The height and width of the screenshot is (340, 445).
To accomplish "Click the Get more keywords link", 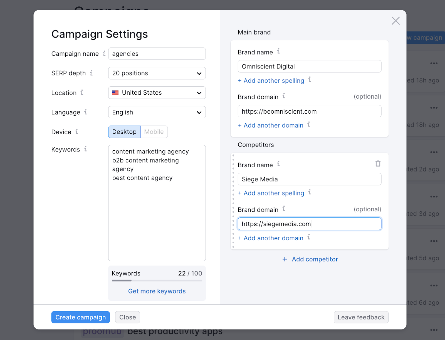I will pyautogui.click(x=157, y=291).
